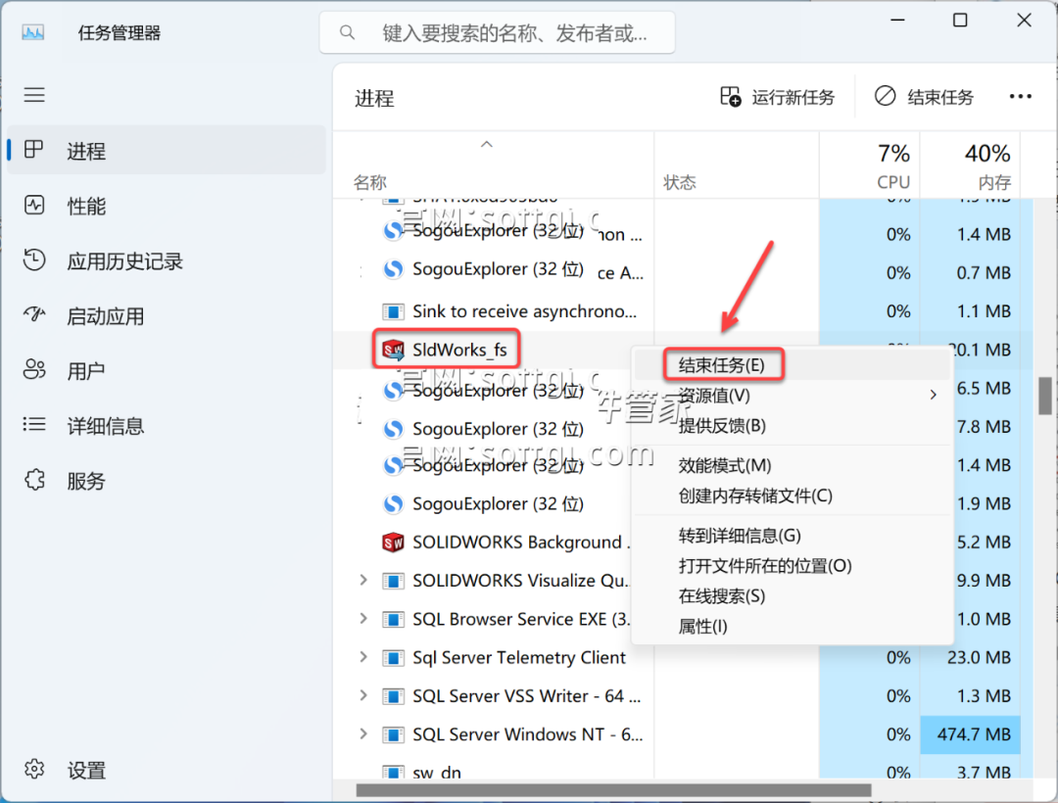
Task: Choose 属性(I) properties menu item
Action: (793, 627)
